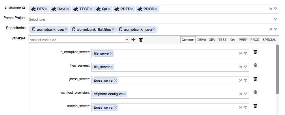285x115 pixels.
Task: Remove PROD from Environments
Action: pos(156,9)
